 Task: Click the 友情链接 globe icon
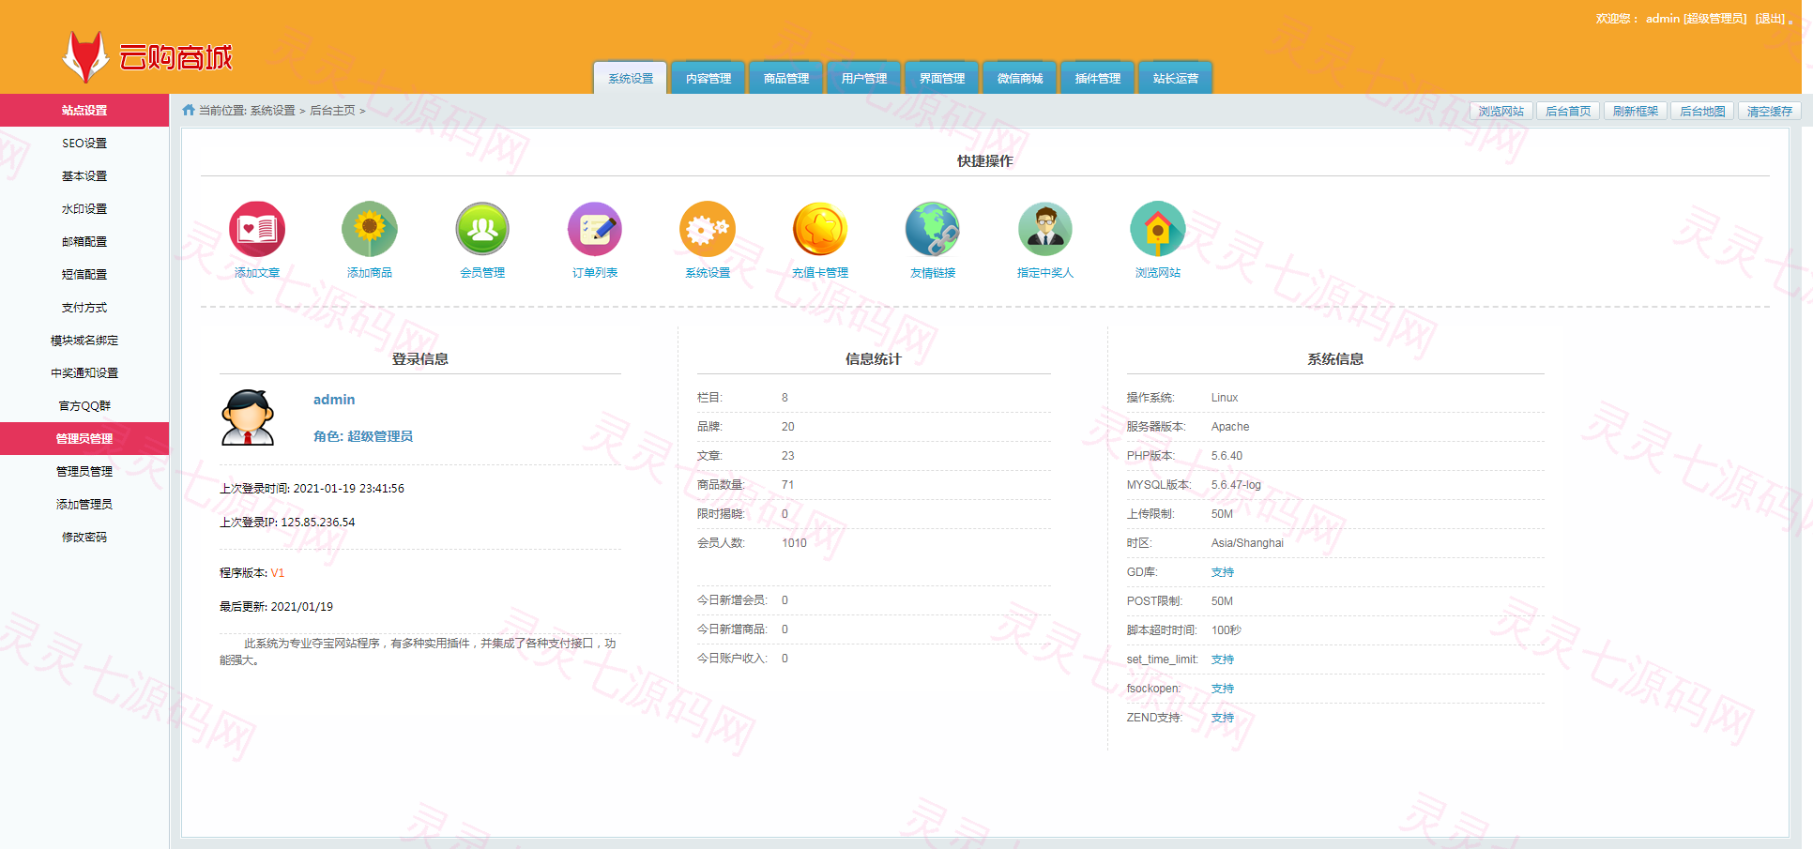point(933,229)
